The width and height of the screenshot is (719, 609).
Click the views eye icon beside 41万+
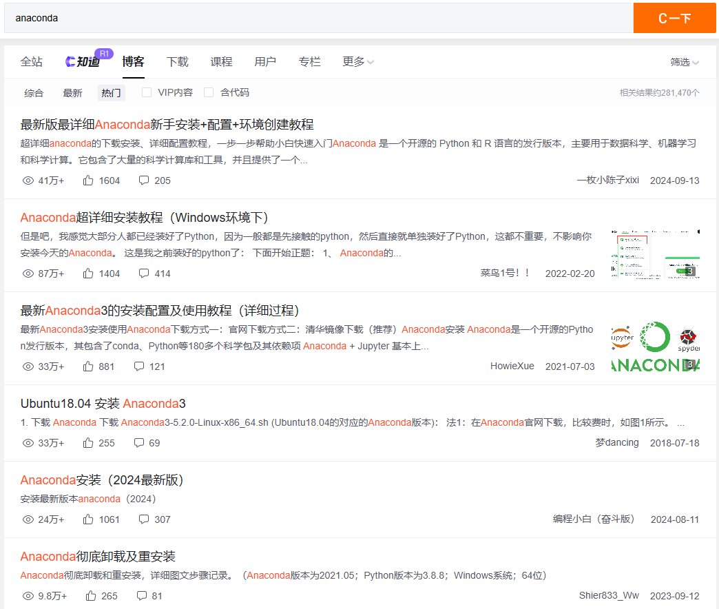point(28,180)
